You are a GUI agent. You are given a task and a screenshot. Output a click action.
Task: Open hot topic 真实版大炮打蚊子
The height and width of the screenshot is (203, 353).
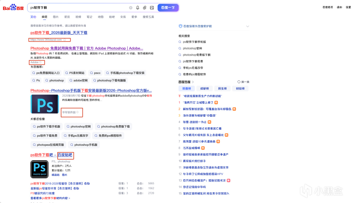[x=194, y=161]
